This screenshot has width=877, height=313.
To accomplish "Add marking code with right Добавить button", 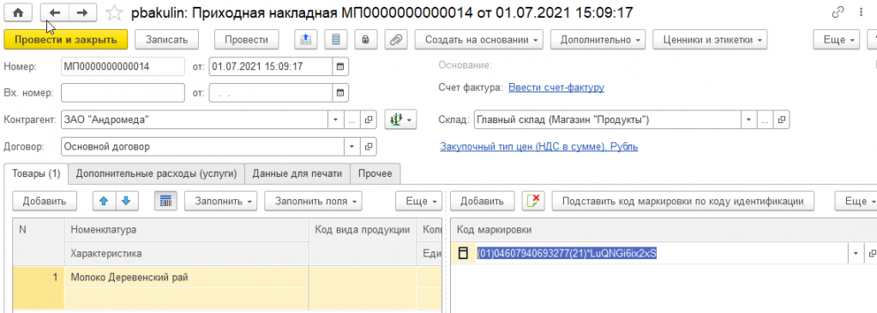I will 483,202.
